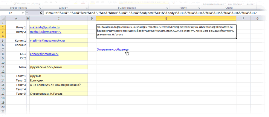Select column B header
Screen dimensions: 269x117
pyautogui.click(x=28, y=18)
